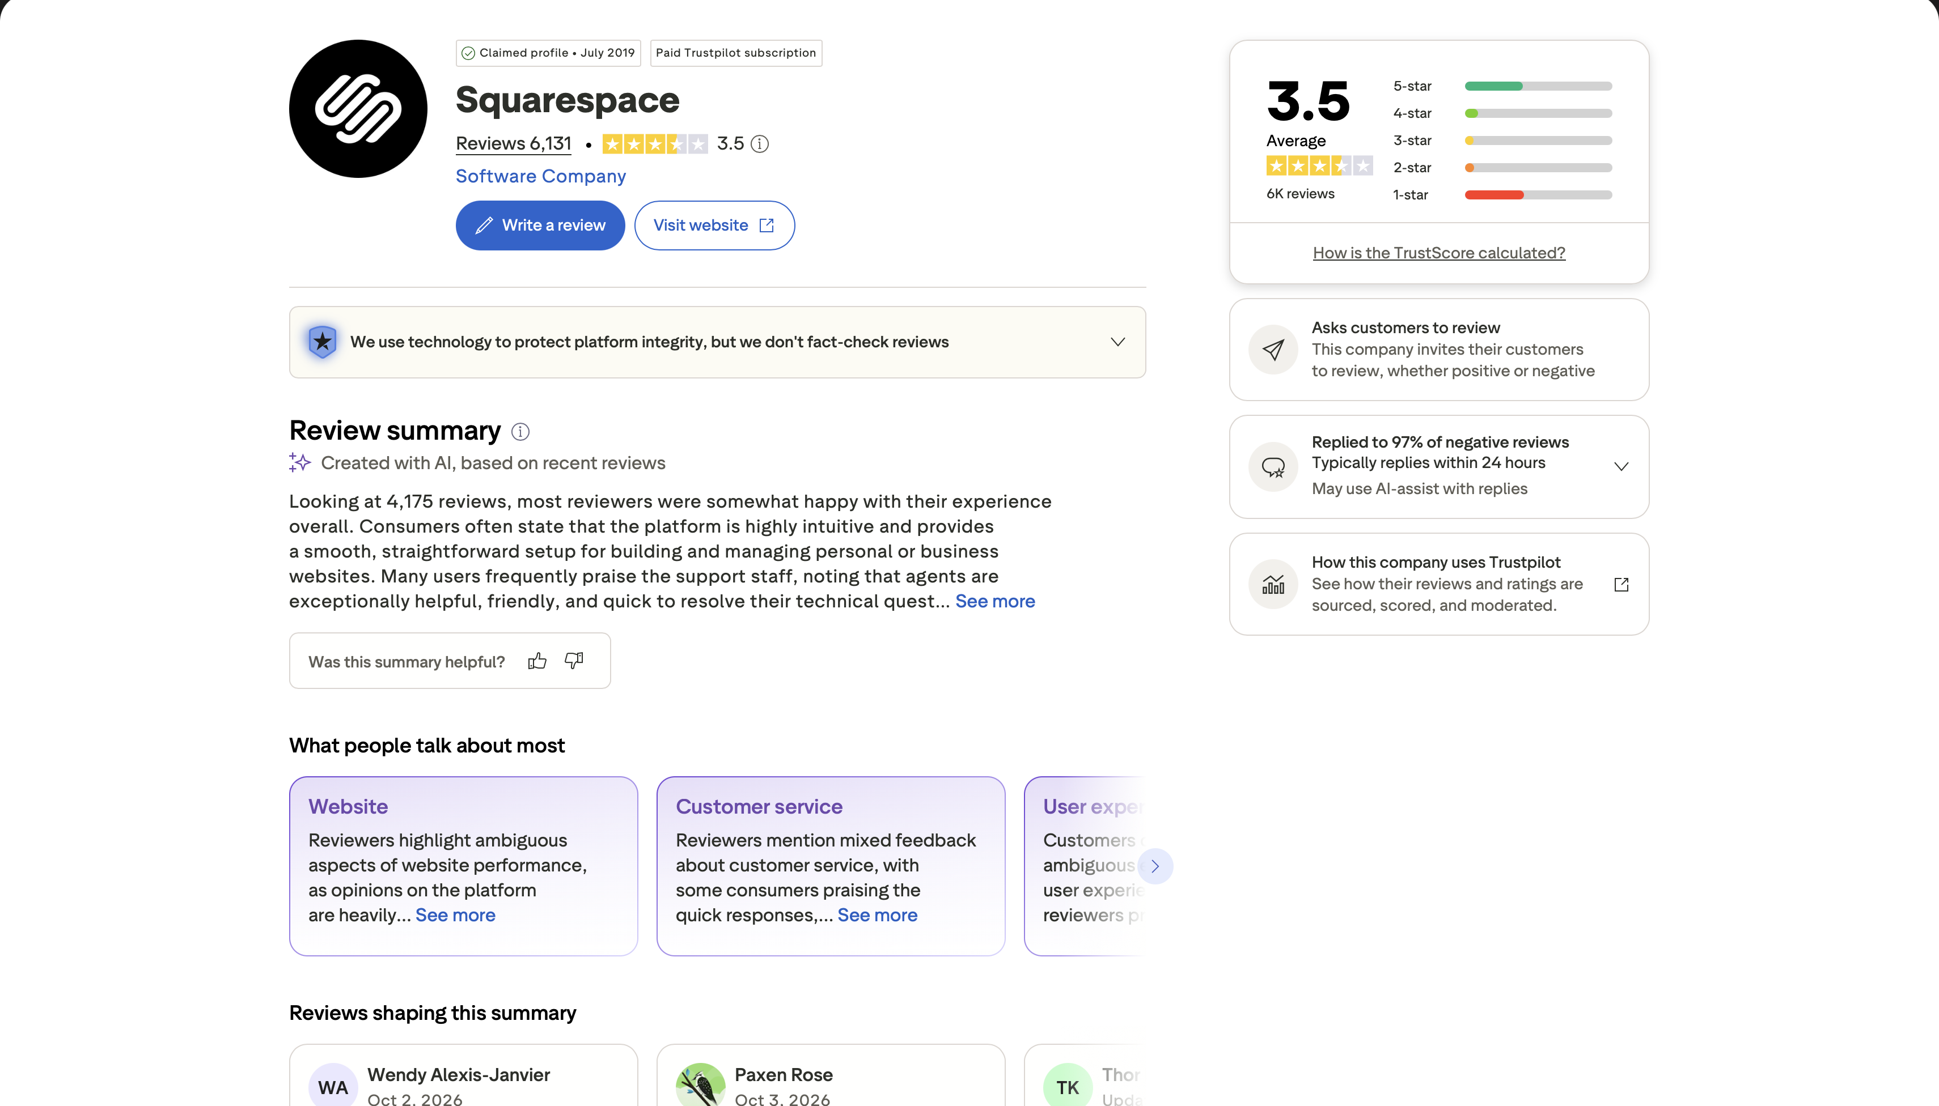Select the 3-star rating row
Viewport: 1939px width, 1106px height.
coord(1502,141)
